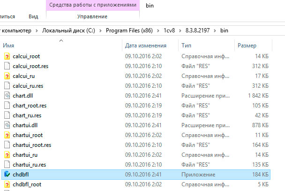
Task: Navigate to 8.3.8.2197 breadcrumb folder
Action: (197, 31)
